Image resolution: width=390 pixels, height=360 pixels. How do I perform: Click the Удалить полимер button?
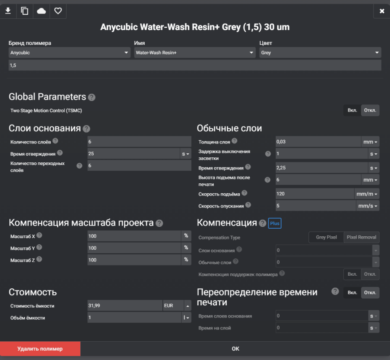(40, 349)
